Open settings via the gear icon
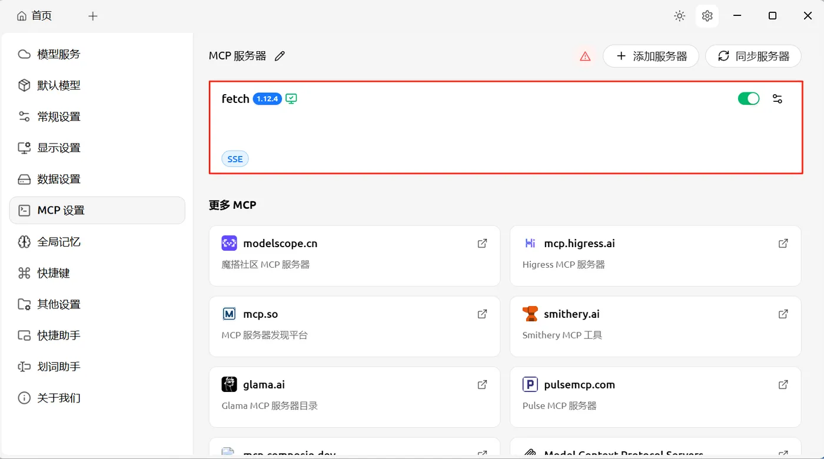This screenshot has height=459, width=824. pos(707,16)
